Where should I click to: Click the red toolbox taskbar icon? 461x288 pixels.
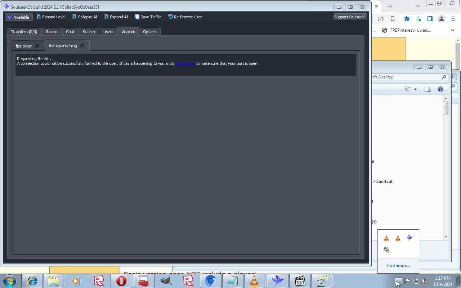pos(143,281)
